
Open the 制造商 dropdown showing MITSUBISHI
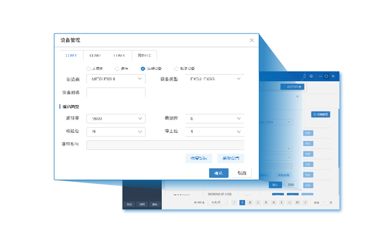coord(116,79)
